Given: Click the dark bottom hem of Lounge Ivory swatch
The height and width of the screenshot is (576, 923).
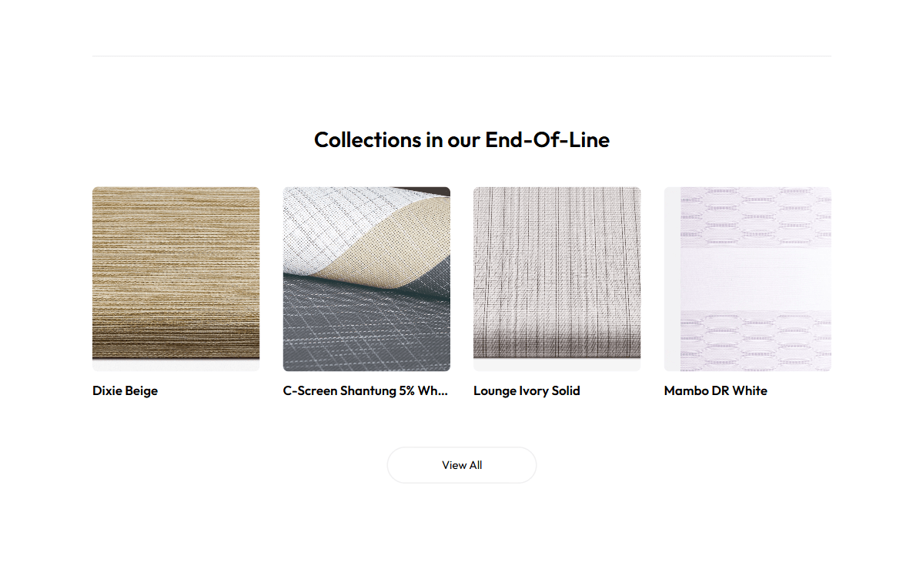Looking at the screenshot, I should tap(557, 355).
